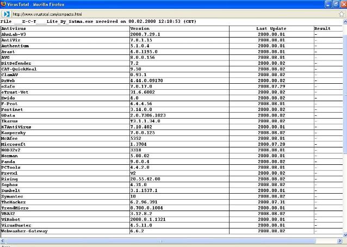This screenshot has height=247, width=347.
Task: Click the file received header line
Action: click(x=98, y=21)
